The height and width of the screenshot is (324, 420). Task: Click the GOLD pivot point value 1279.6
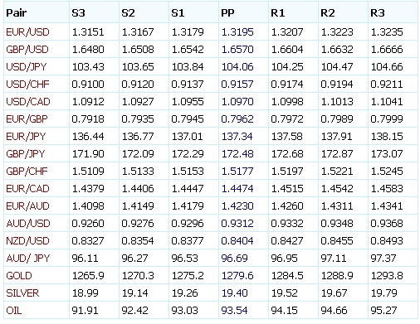pos(237,276)
